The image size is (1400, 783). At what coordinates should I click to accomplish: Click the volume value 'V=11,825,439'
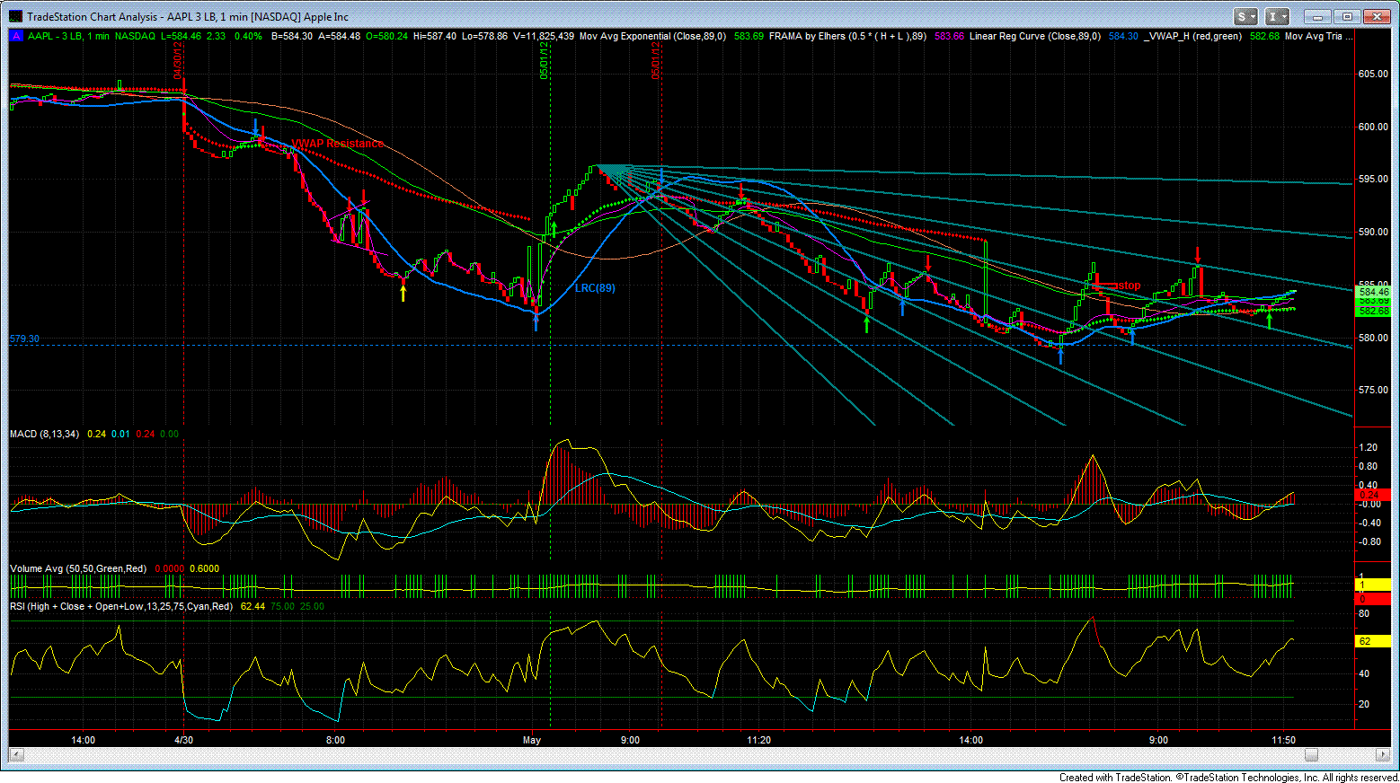(544, 37)
